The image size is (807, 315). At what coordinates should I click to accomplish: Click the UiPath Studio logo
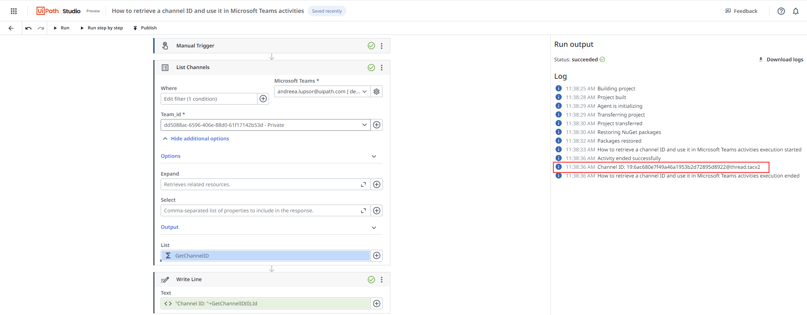click(x=59, y=11)
